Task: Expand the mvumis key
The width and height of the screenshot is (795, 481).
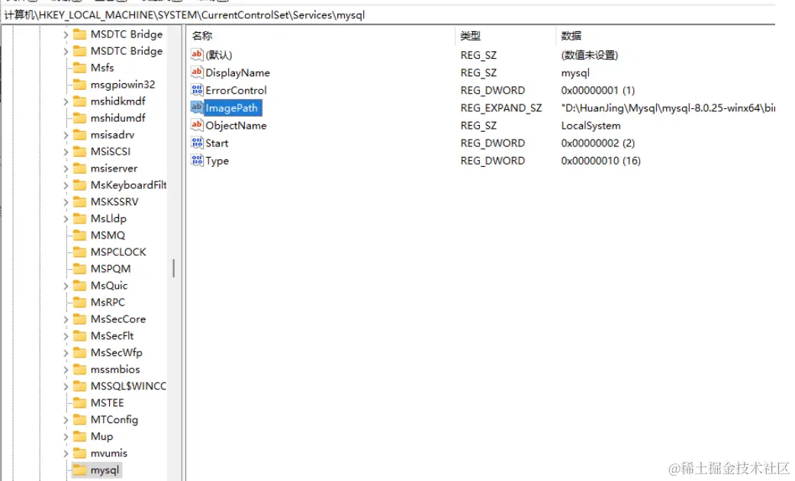Action: [66, 453]
